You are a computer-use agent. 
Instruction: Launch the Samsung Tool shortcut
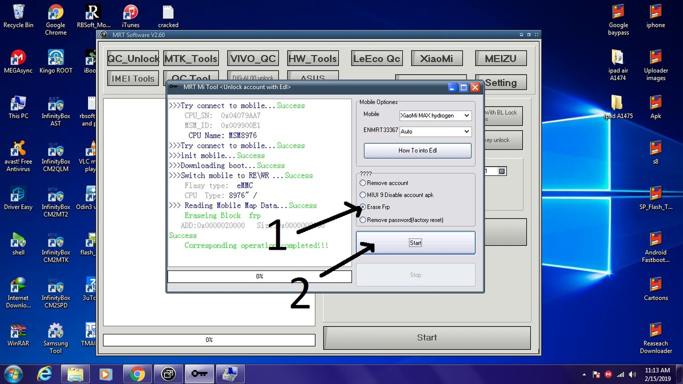point(55,339)
